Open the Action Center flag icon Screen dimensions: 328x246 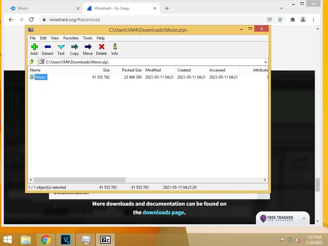283,240
